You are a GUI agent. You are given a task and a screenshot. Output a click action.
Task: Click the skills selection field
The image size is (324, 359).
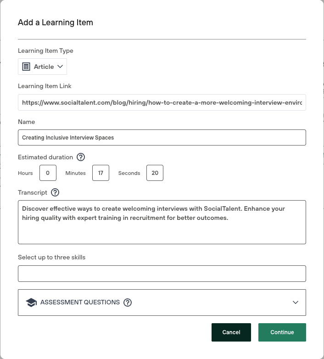(162, 273)
